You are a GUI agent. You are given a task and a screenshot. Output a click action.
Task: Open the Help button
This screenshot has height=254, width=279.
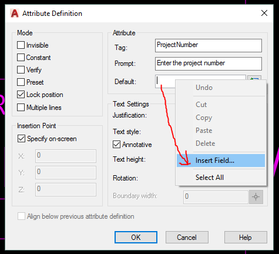[x=246, y=238]
